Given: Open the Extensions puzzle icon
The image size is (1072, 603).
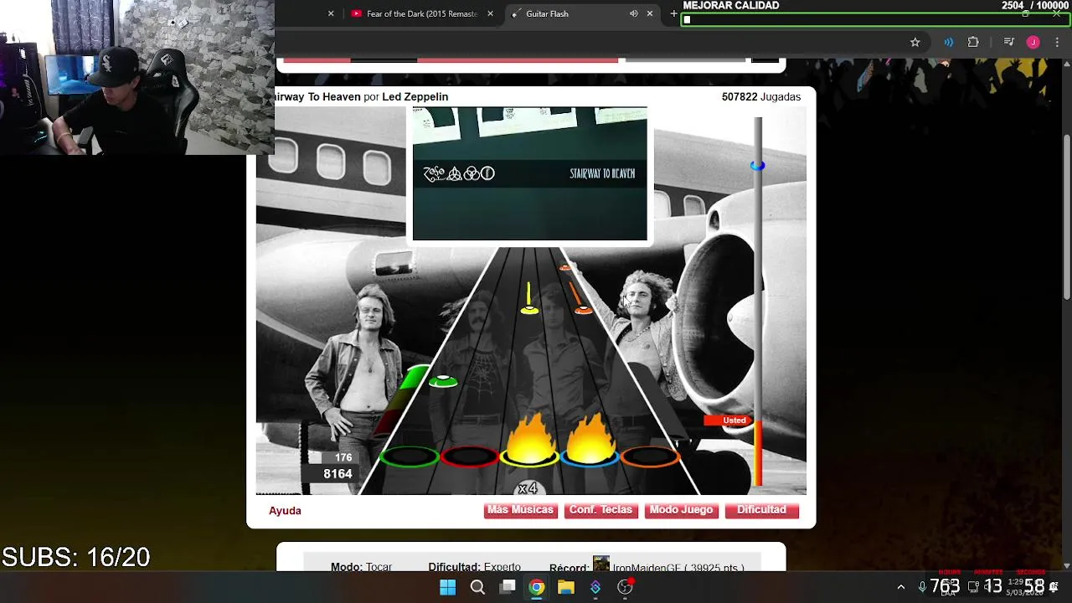Looking at the screenshot, I should tap(973, 42).
